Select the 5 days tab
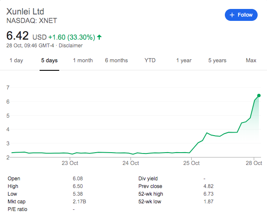This screenshot has height=217, width=267. click(x=49, y=61)
